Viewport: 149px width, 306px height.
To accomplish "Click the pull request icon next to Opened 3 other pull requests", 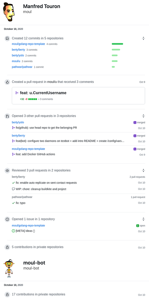I will pos(7,116).
